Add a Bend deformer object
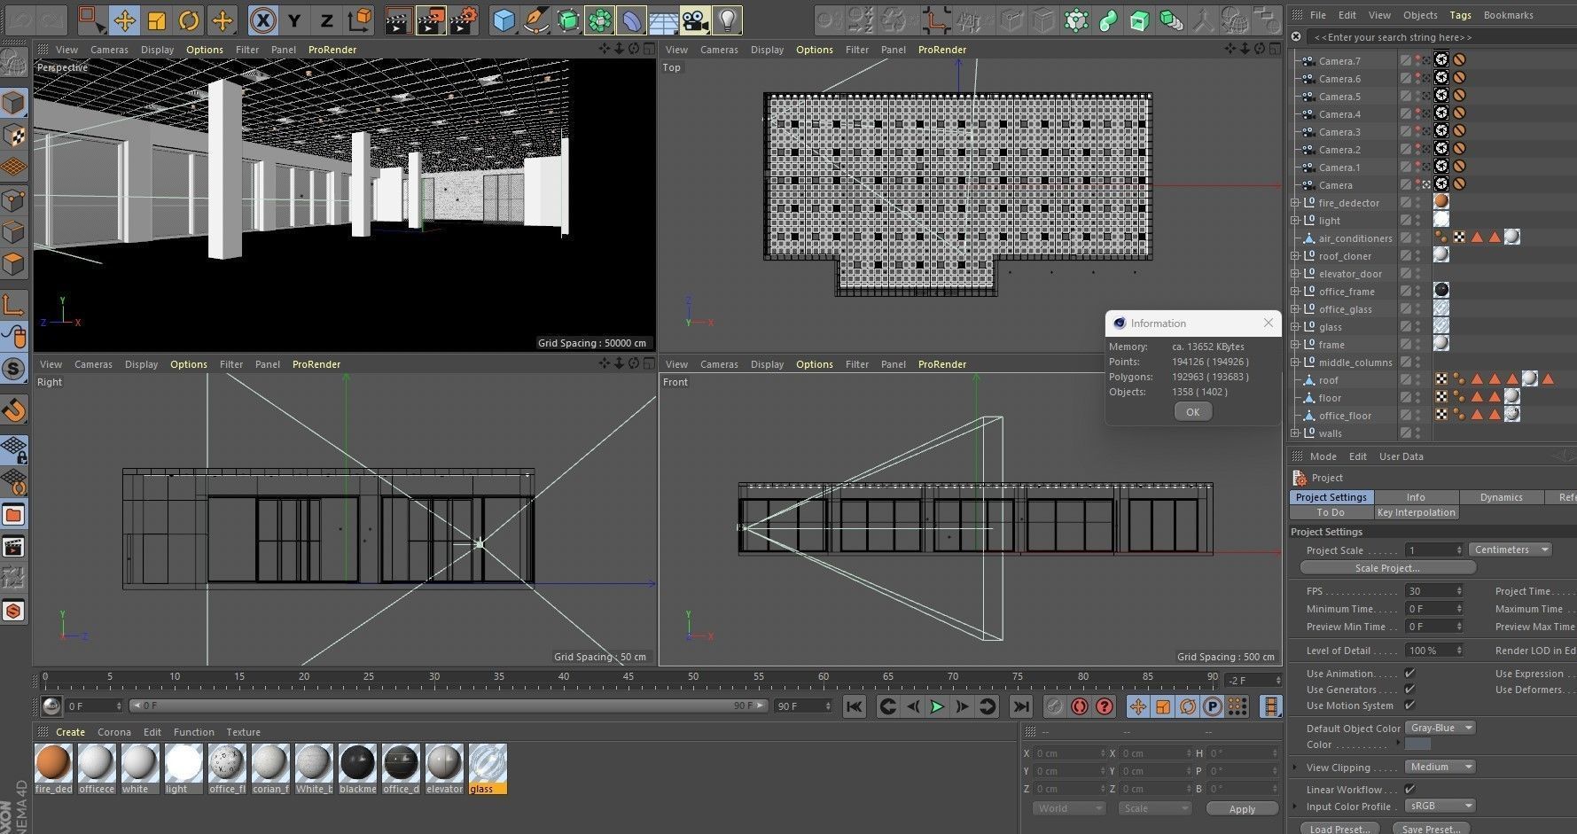 (632, 19)
